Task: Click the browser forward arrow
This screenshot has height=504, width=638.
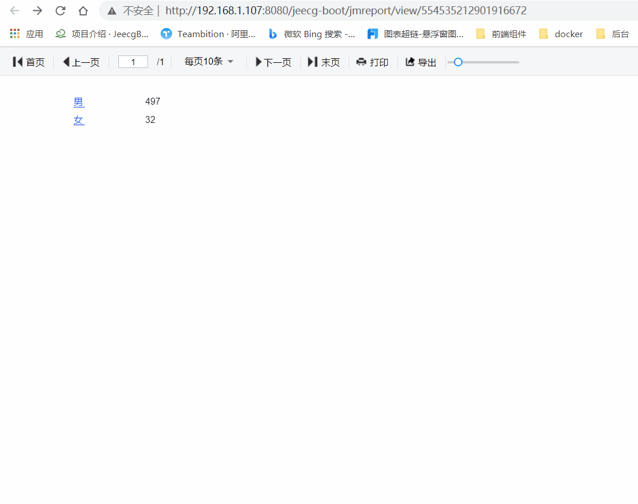Action: 37,11
